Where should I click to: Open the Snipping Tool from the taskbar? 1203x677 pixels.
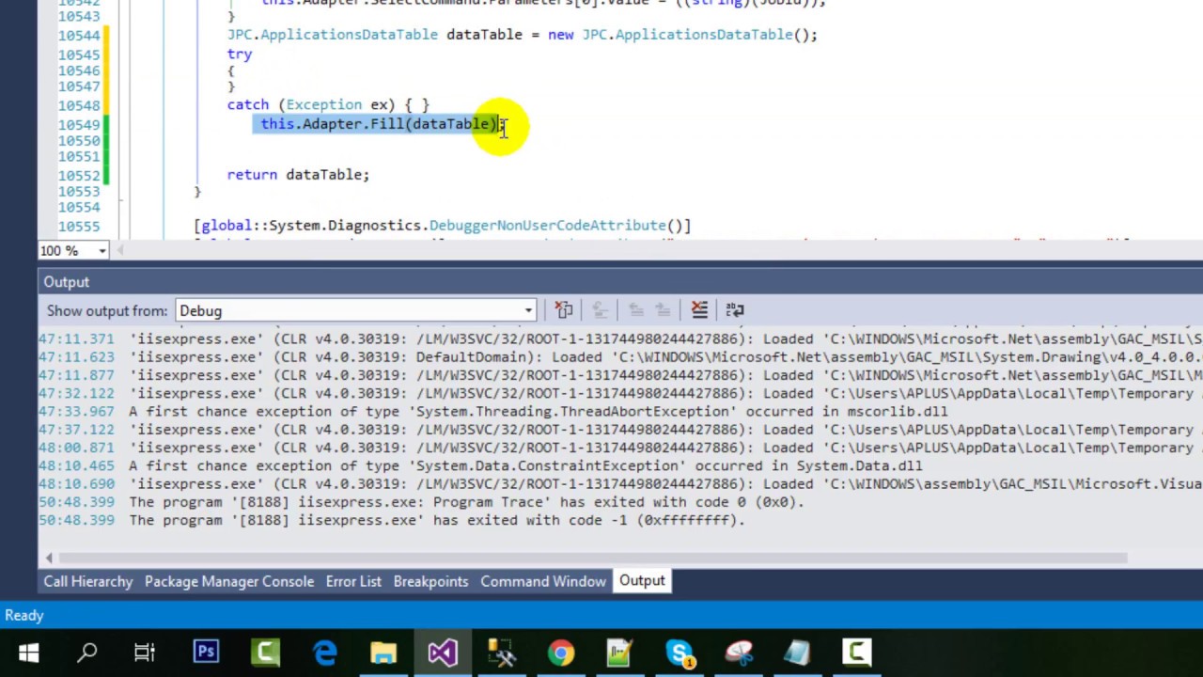[739, 653]
